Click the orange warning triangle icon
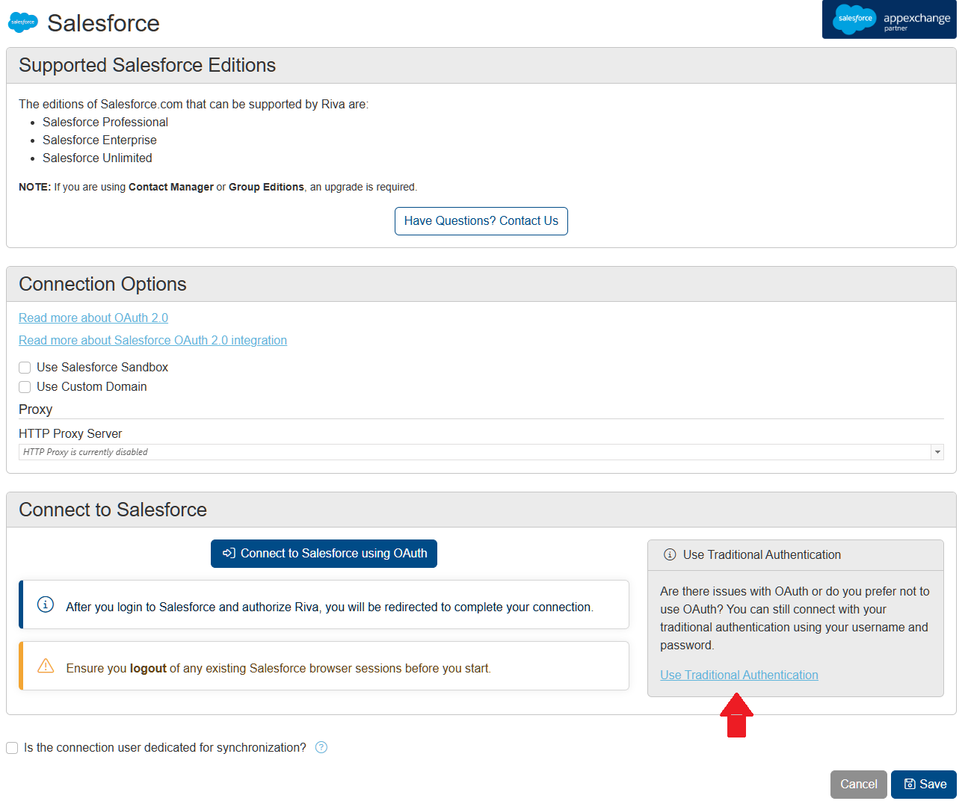Viewport: 971px width, 801px height. coord(46,666)
